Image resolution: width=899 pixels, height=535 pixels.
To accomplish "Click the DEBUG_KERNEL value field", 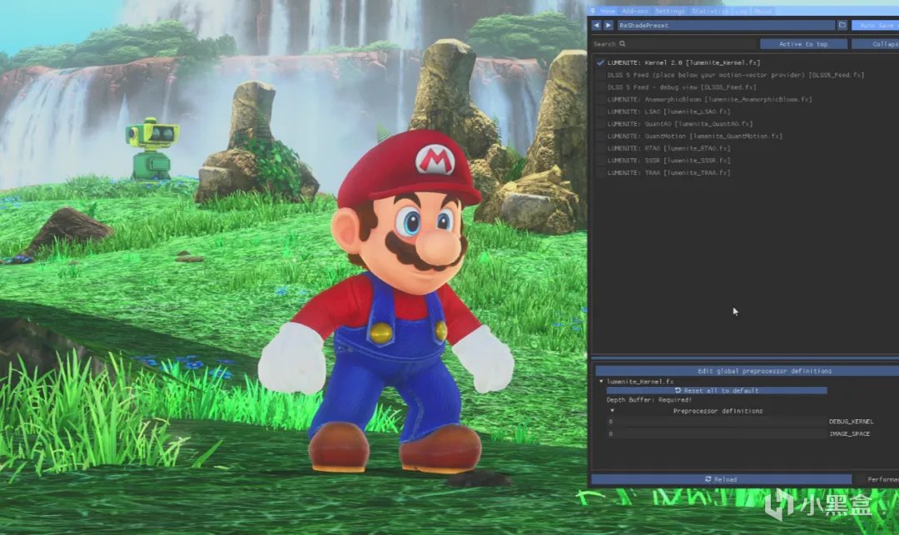I will click(716, 421).
